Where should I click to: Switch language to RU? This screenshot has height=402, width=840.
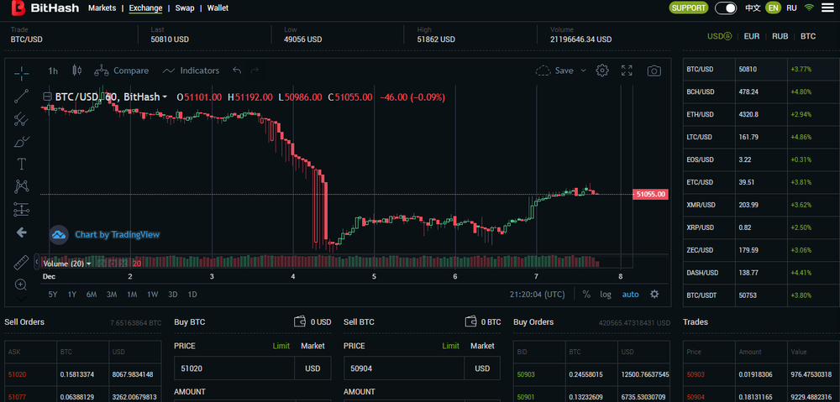click(791, 8)
